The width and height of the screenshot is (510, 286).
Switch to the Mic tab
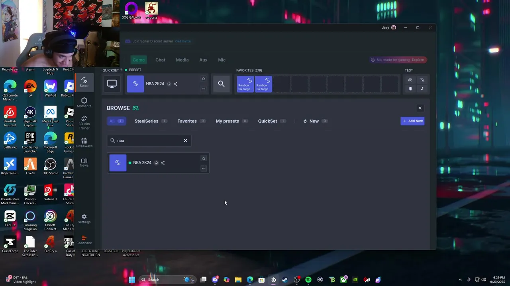click(x=222, y=60)
